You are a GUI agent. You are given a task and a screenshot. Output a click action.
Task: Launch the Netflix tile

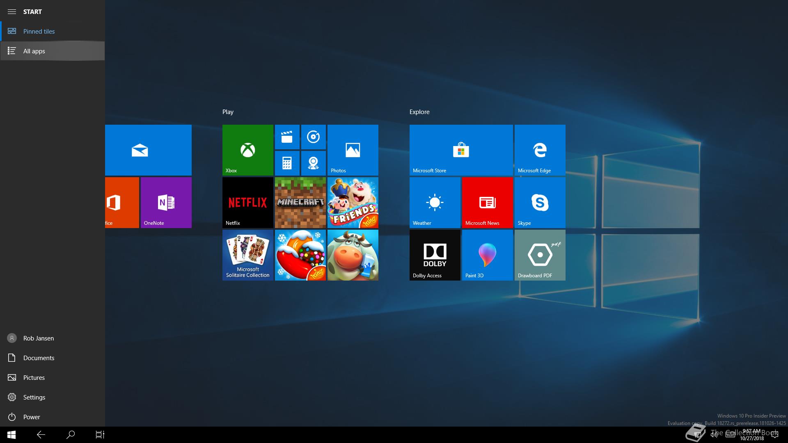(248, 203)
